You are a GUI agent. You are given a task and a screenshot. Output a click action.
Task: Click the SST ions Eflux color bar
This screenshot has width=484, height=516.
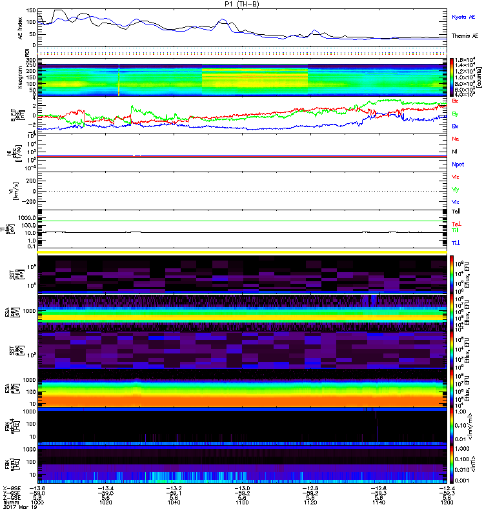452,275
